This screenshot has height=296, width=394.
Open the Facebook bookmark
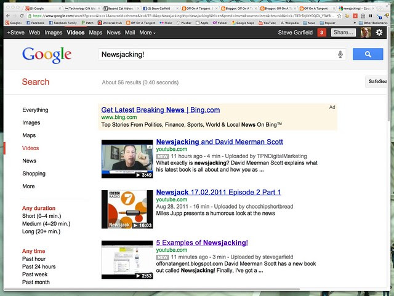(36, 23)
